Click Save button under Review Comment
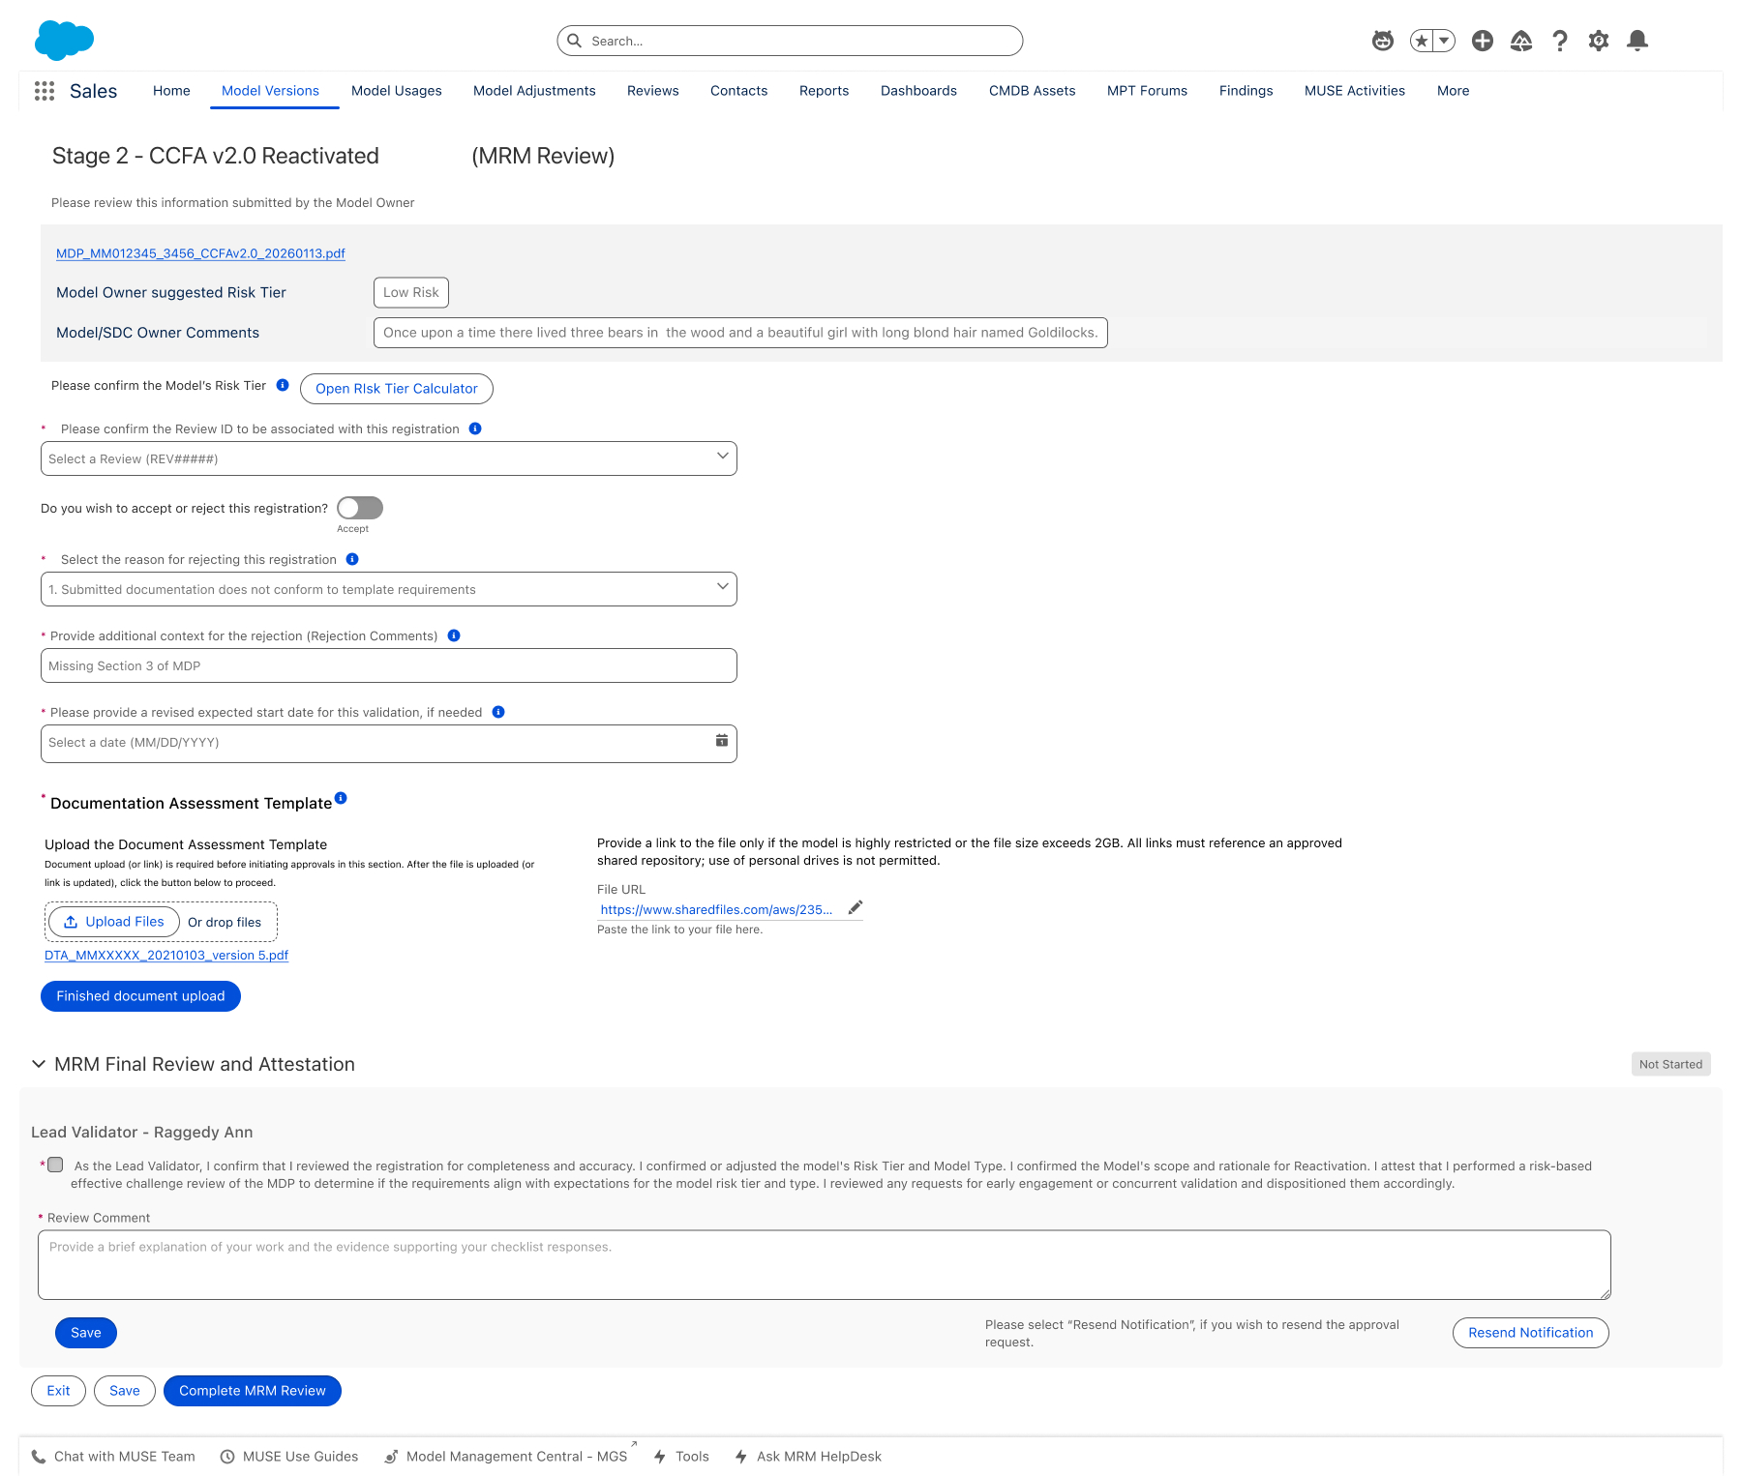This screenshot has width=1742, height=1476. pyautogui.click(x=86, y=1333)
